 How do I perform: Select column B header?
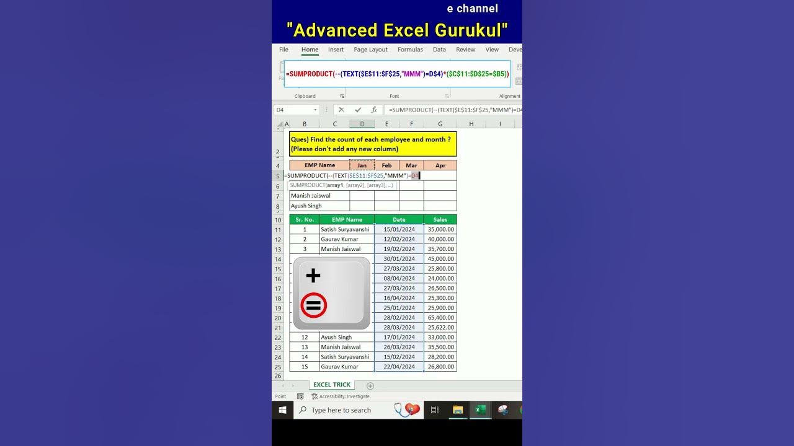[305, 124]
